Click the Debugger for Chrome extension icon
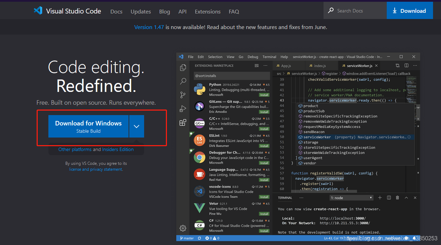This screenshot has width=441, height=245. (x=199, y=157)
